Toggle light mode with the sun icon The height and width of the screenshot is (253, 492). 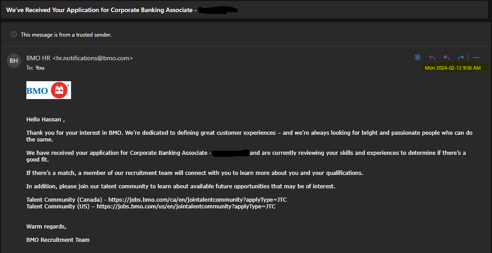pyautogui.click(x=417, y=58)
